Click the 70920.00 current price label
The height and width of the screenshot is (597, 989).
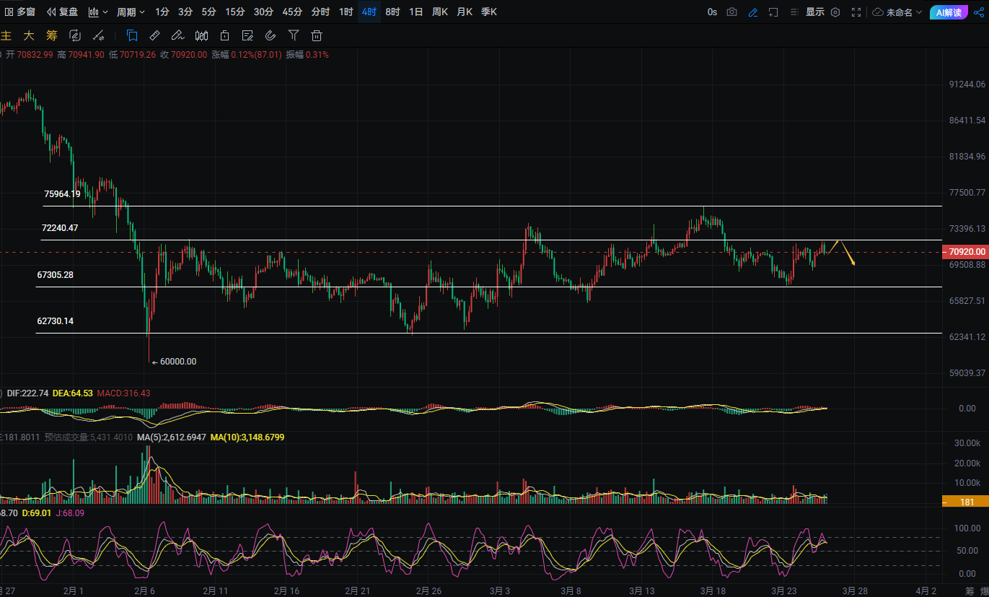pos(964,252)
